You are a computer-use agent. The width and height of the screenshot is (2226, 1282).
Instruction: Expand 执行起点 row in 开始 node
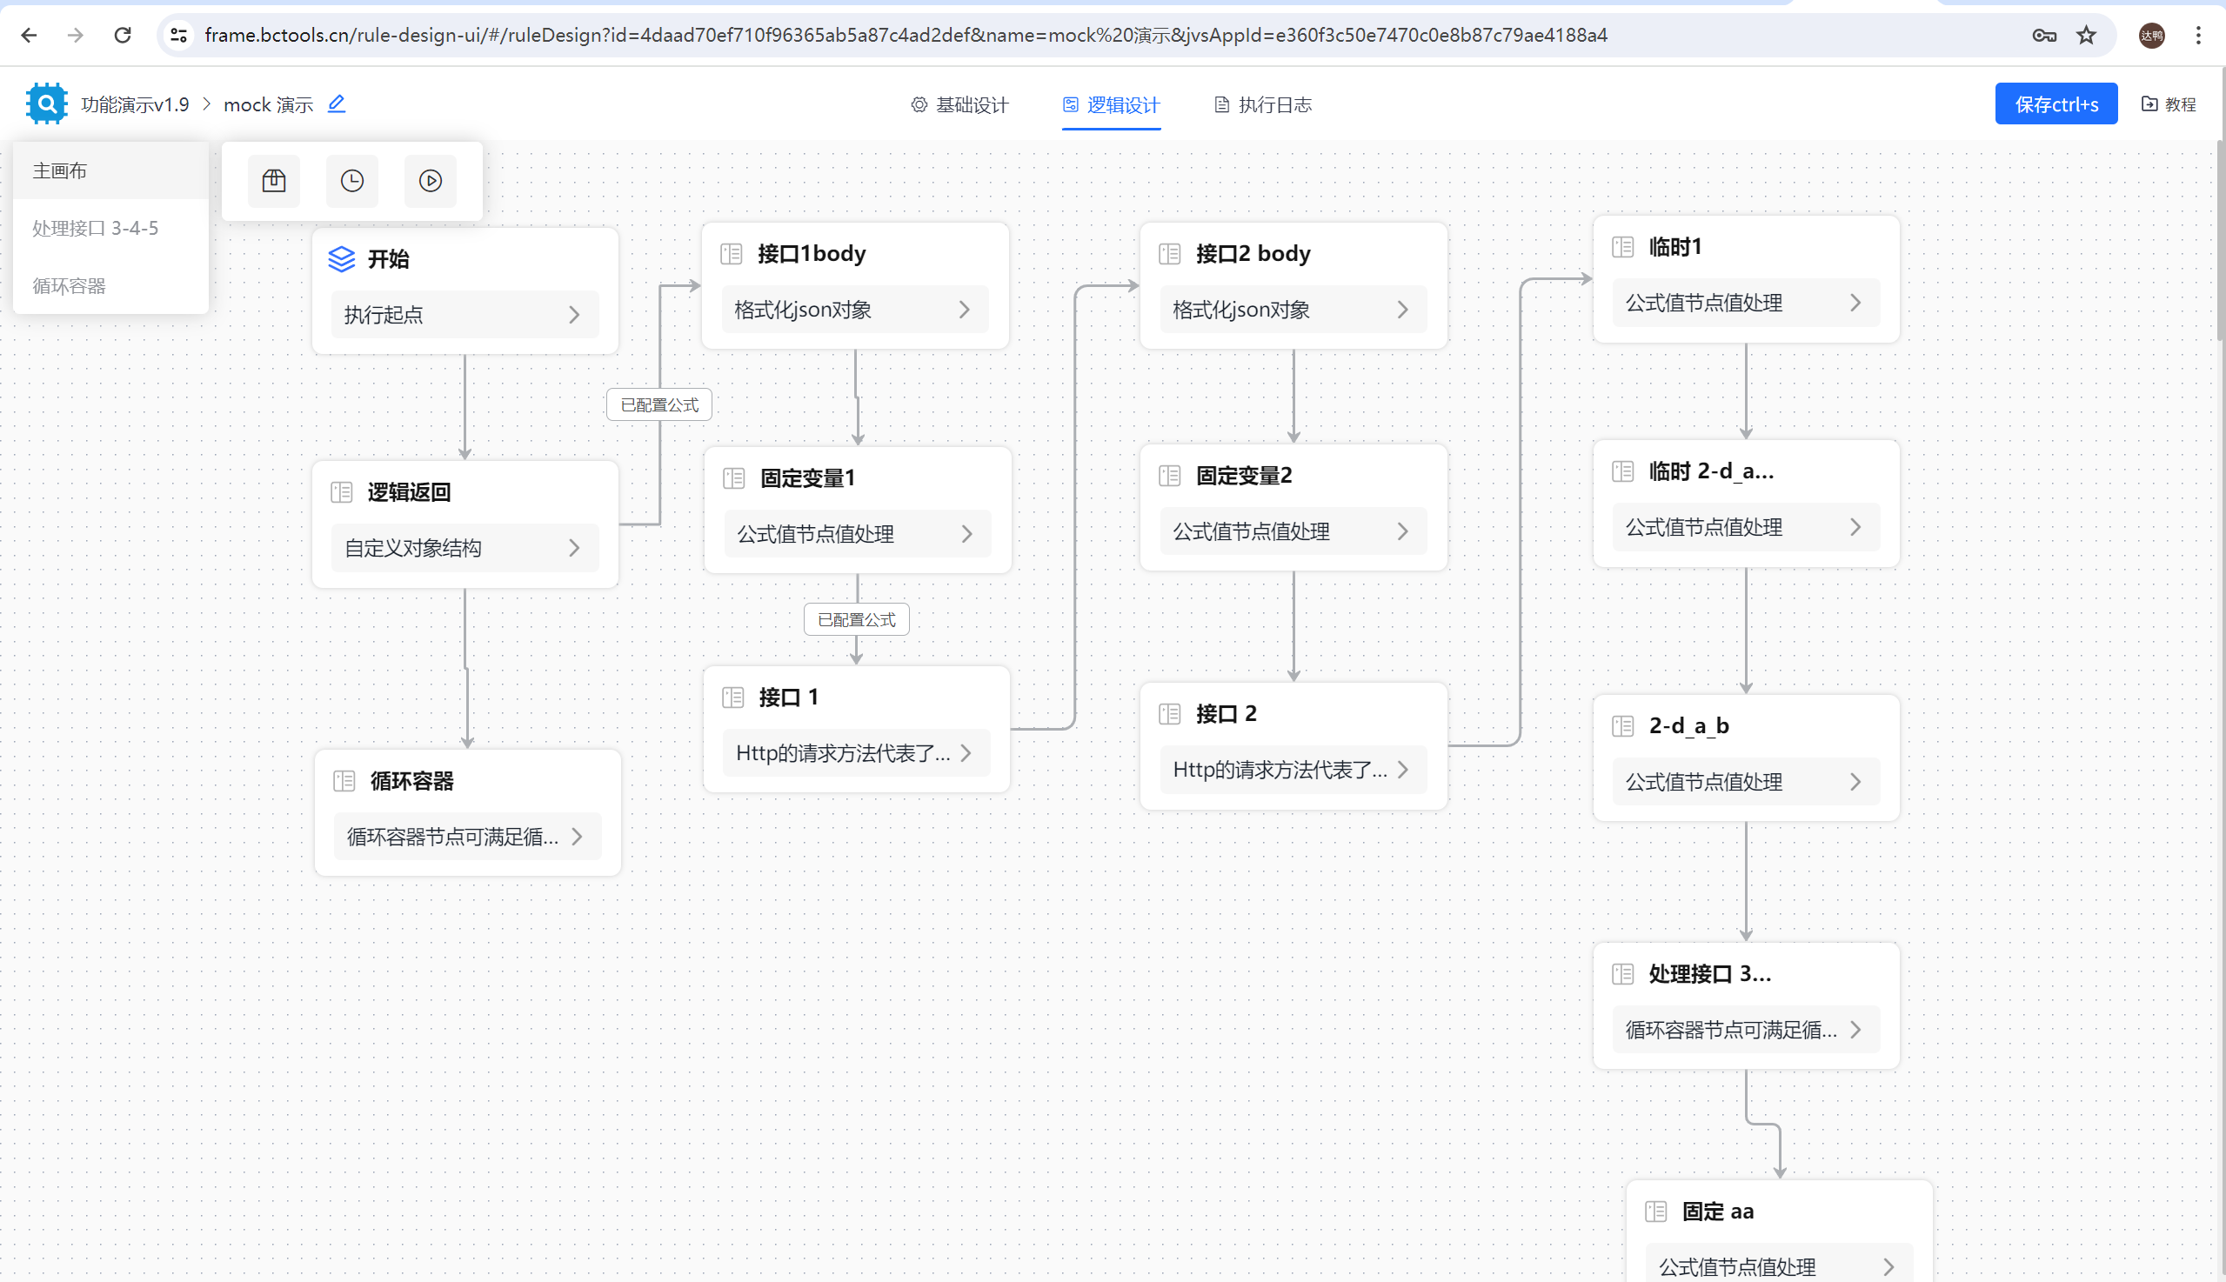coord(574,314)
